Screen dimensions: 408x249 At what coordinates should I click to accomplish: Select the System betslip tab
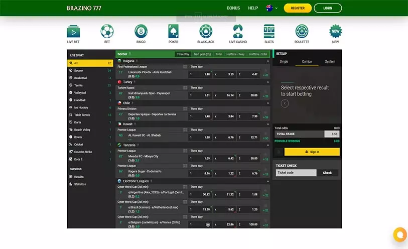pos(330,62)
